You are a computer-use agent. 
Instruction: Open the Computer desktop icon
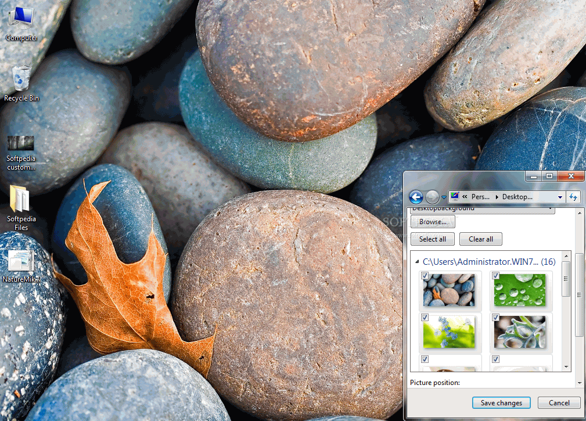(21, 24)
